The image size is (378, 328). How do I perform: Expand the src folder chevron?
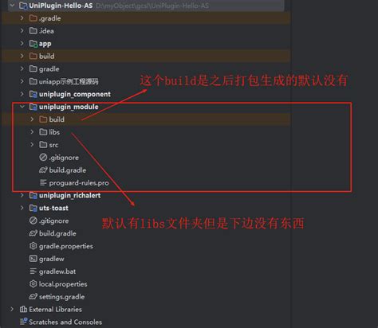[x=32, y=145]
